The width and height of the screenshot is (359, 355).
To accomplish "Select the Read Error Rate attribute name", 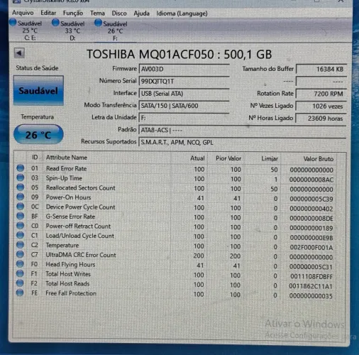I will (x=67, y=168).
